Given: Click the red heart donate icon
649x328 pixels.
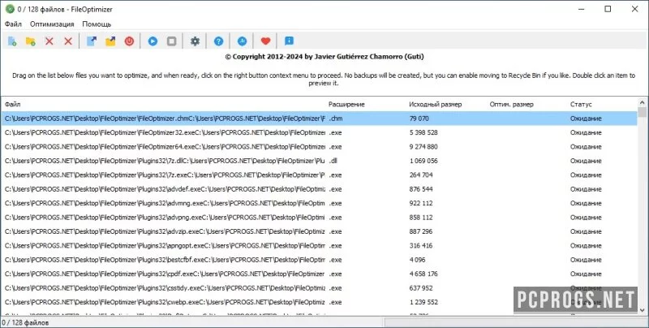Looking at the screenshot, I should (x=266, y=41).
